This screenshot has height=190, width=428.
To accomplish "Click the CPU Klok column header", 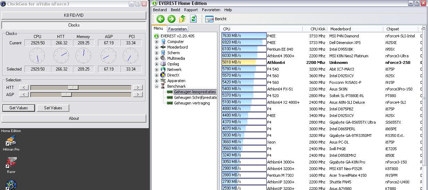I will pos(317,29).
